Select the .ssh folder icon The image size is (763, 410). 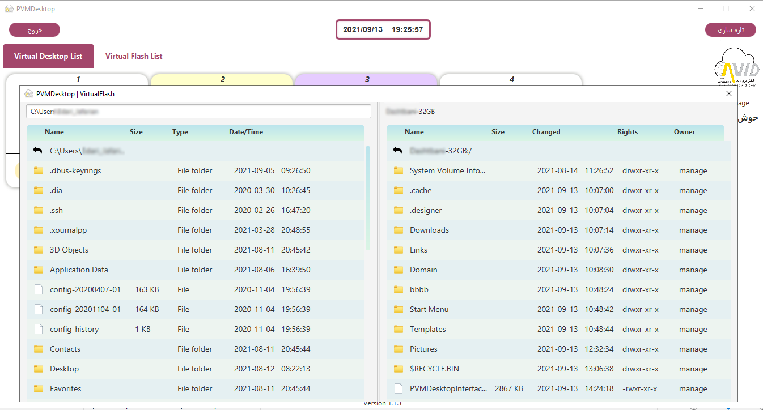(39, 210)
